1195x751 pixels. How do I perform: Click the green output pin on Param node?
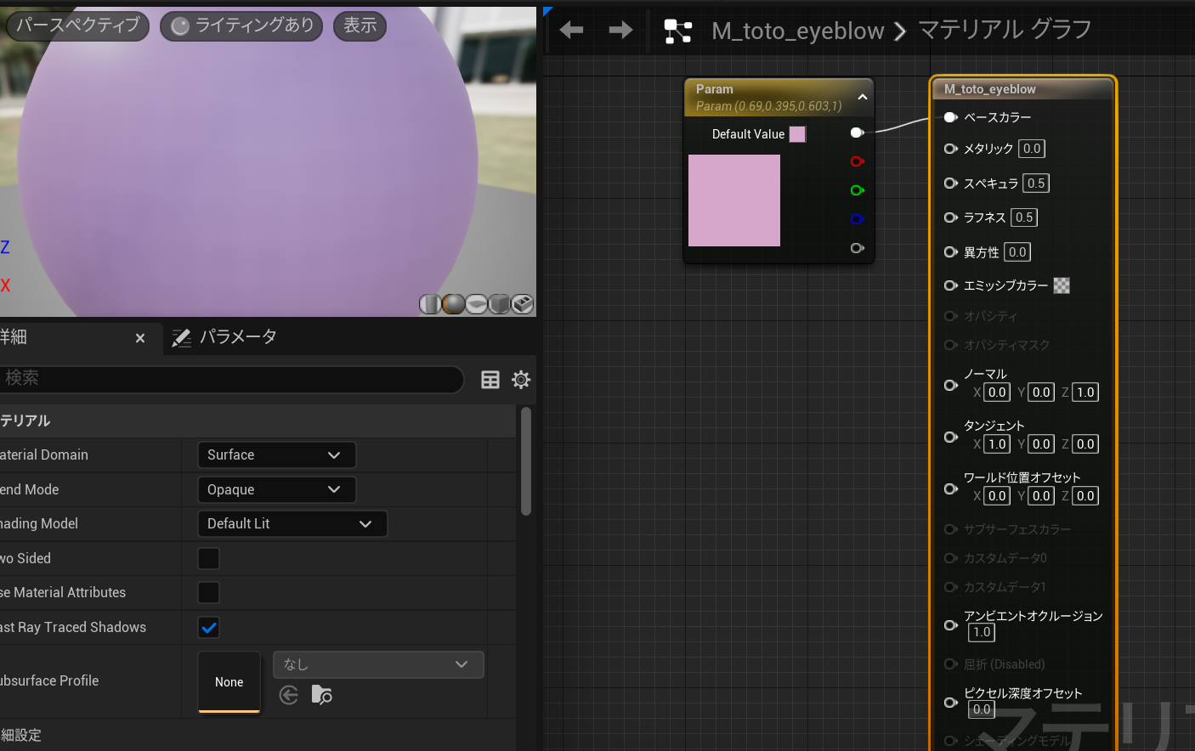coord(857,190)
